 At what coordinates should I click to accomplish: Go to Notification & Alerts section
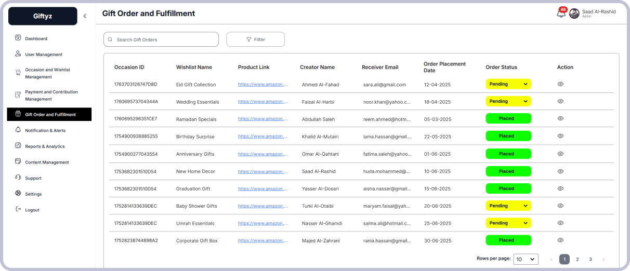(x=45, y=130)
